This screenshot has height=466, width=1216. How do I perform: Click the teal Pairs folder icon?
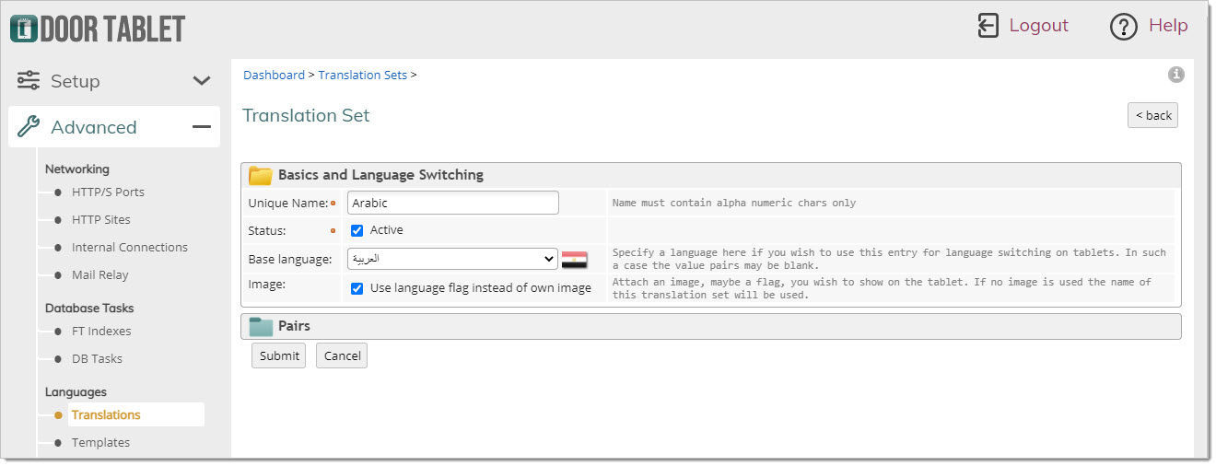point(261,326)
